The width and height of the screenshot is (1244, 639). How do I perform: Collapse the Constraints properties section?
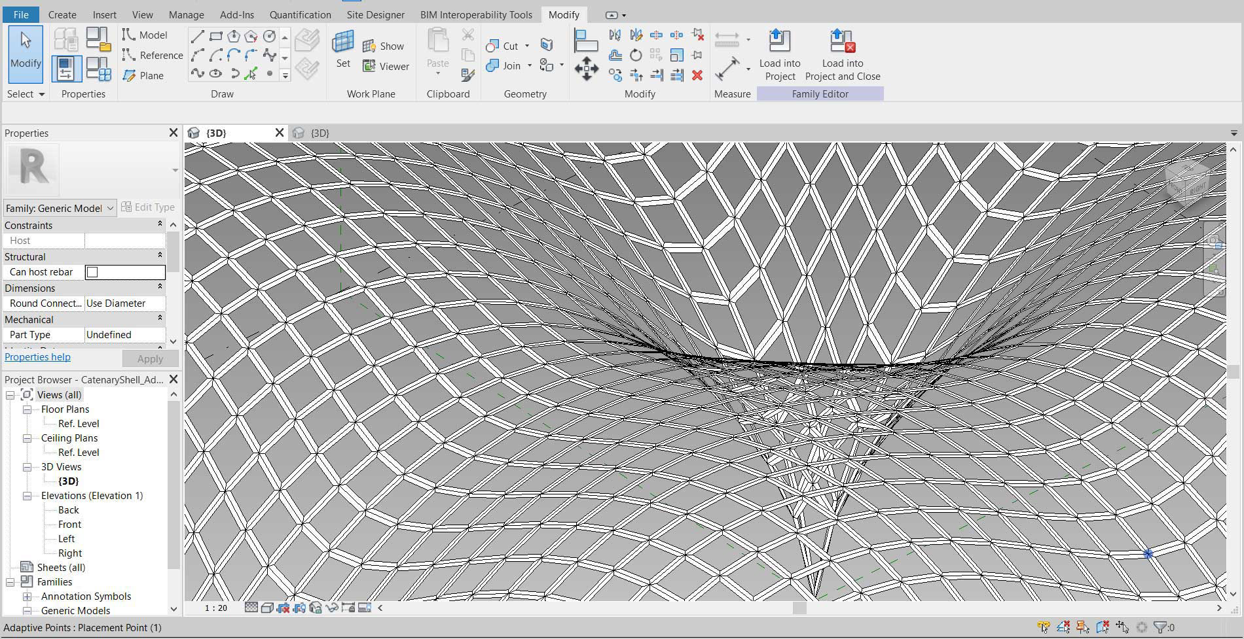tap(160, 225)
